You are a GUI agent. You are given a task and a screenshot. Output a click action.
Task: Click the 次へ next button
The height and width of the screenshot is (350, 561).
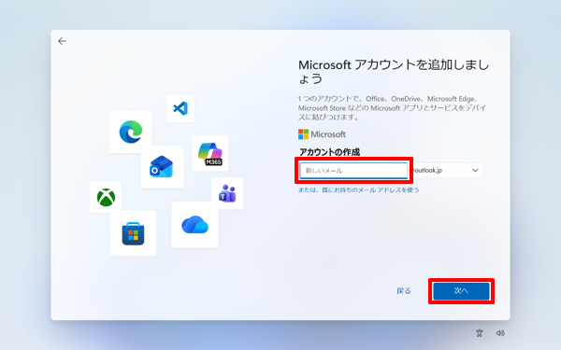click(x=461, y=291)
